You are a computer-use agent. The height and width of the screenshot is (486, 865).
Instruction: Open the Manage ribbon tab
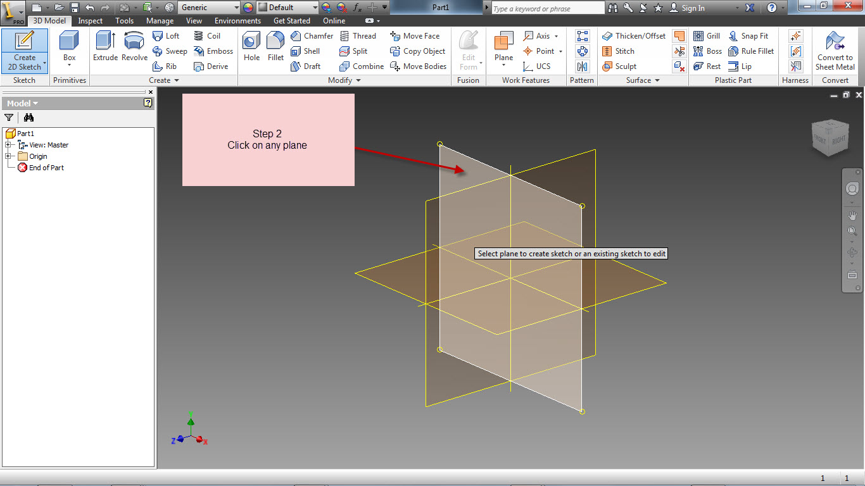click(x=160, y=20)
